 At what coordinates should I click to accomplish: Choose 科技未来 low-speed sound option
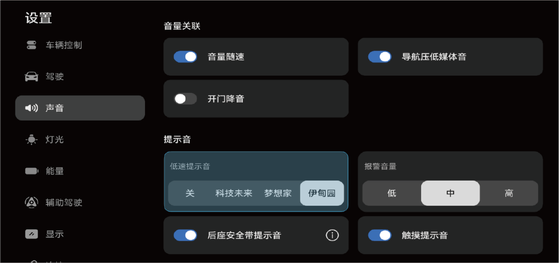234,193
